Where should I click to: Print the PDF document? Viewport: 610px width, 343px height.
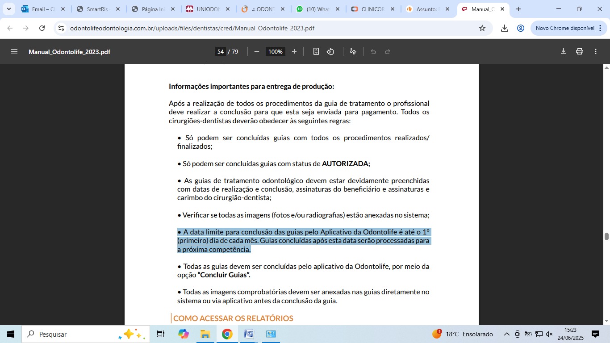(580, 51)
